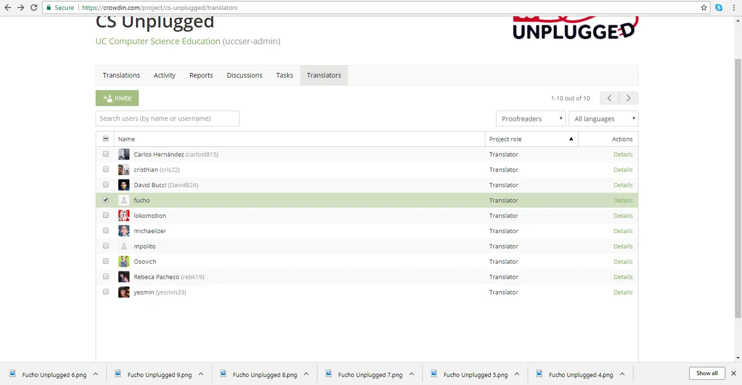
Task: Go back with browser back arrow
Action: pos(8,8)
